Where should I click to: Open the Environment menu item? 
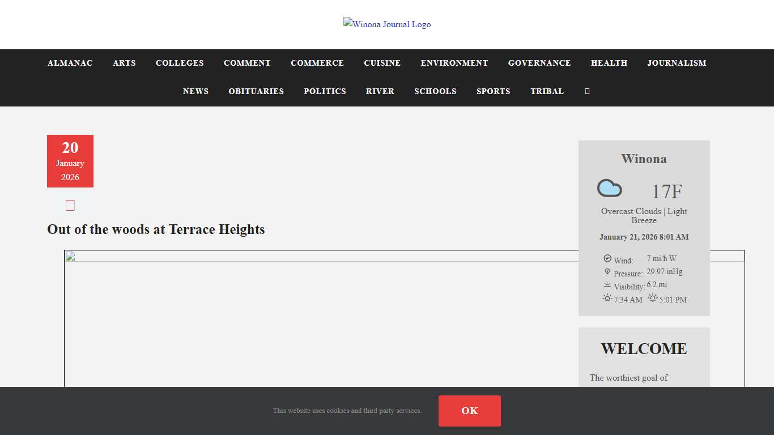tap(454, 63)
